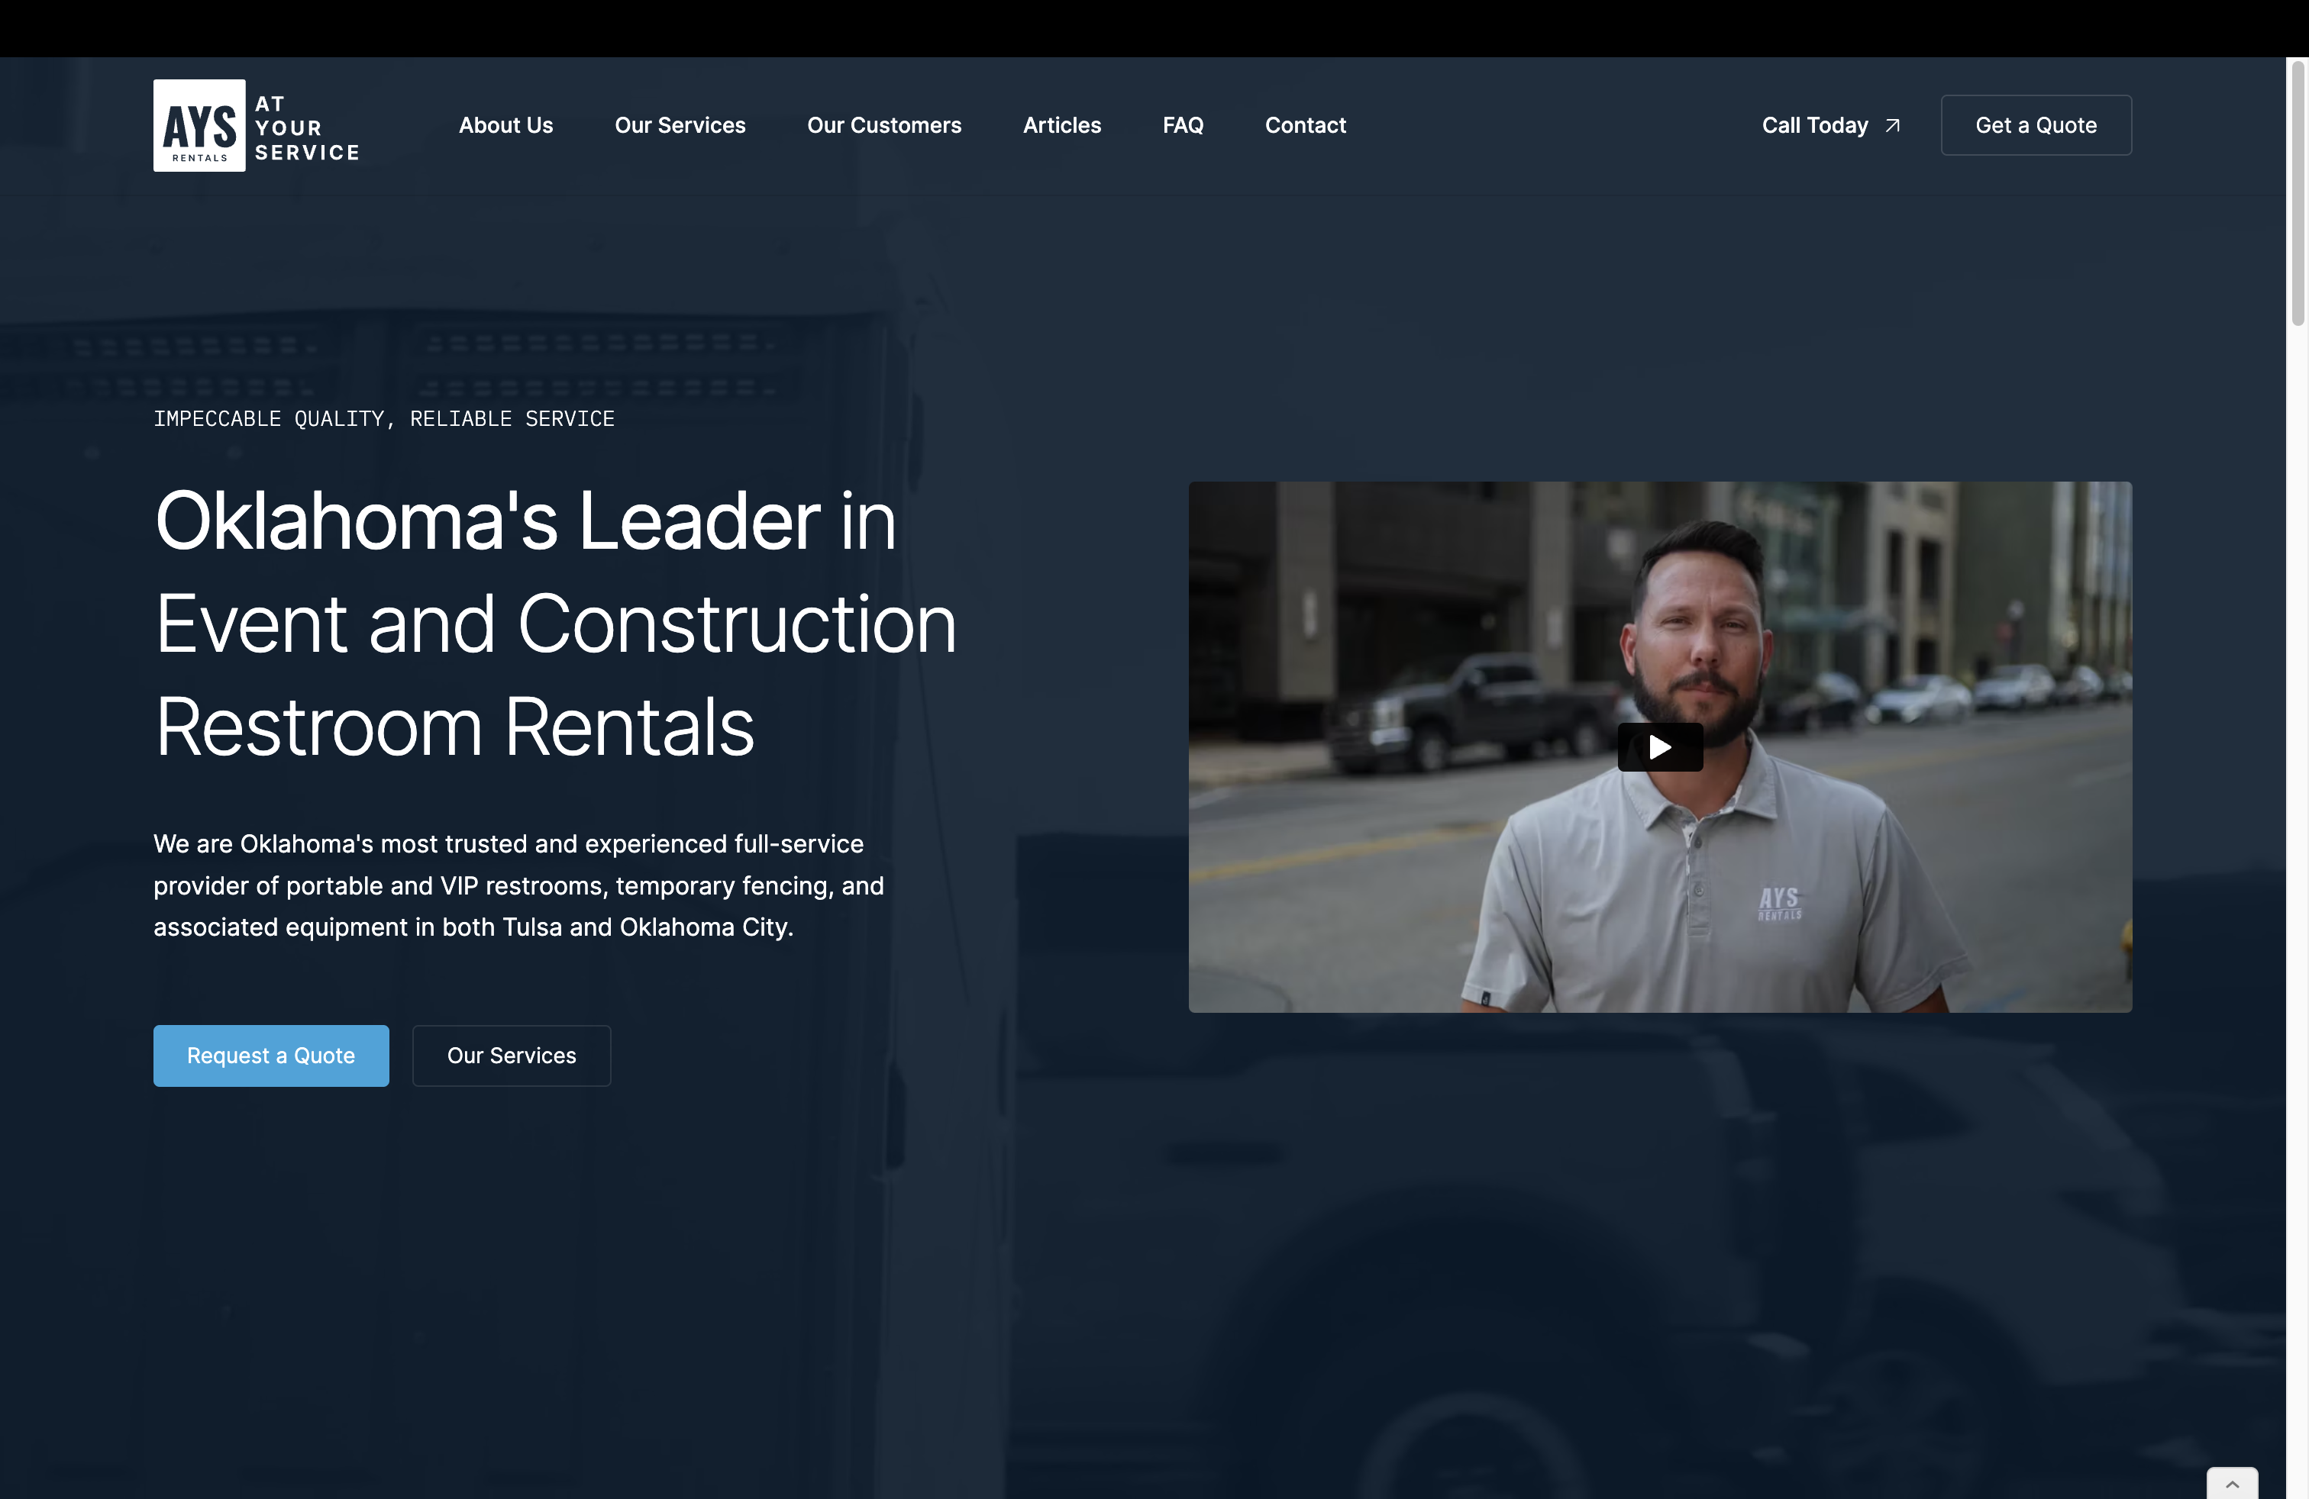The height and width of the screenshot is (1499, 2309).
Task: Click the AYS Rentals logo
Action: 199,125
